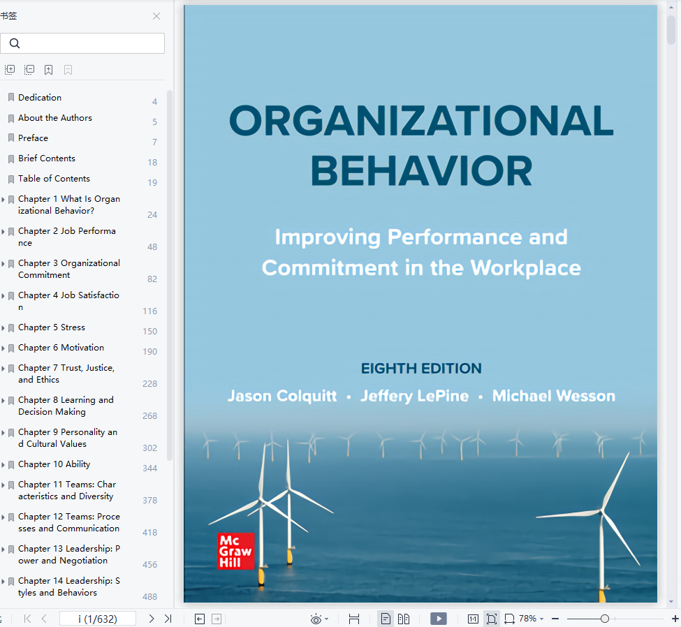This screenshot has height=627, width=681.
Task: Open the Brief Contents bookmark
Action: tap(47, 158)
